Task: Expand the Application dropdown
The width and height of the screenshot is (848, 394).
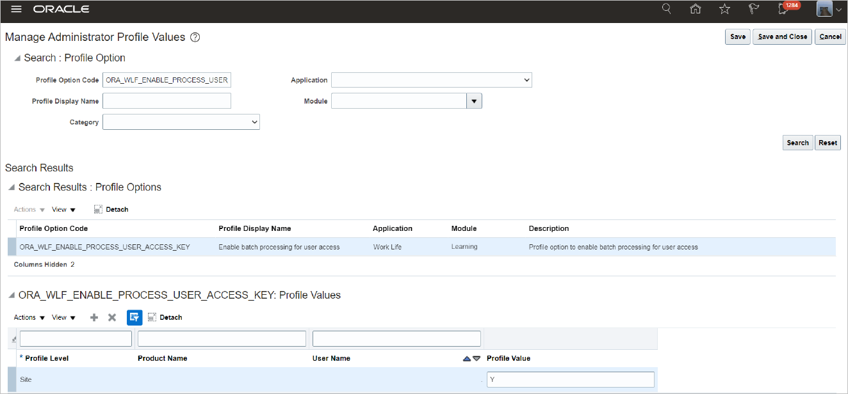Action: click(x=431, y=80)
